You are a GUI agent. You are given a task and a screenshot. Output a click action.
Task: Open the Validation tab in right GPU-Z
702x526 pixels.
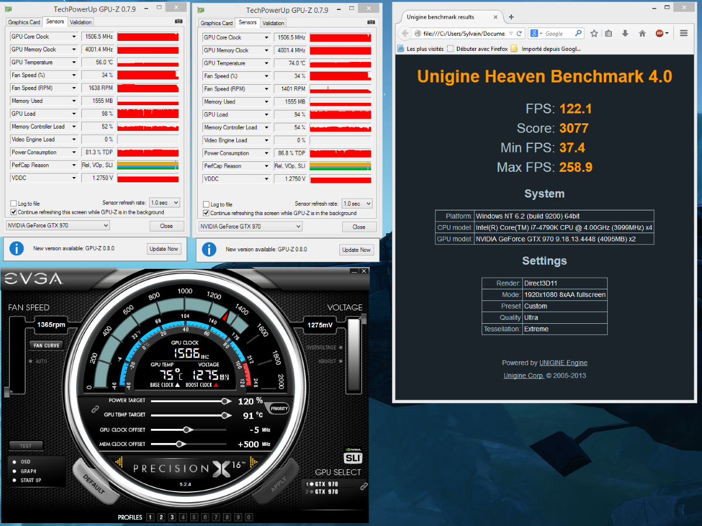tap(273, 23)
